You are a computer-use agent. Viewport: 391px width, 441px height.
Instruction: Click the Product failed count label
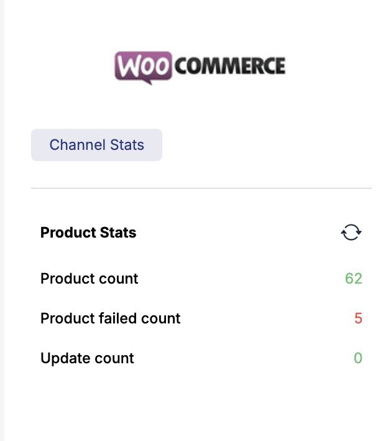pos(111,318)
